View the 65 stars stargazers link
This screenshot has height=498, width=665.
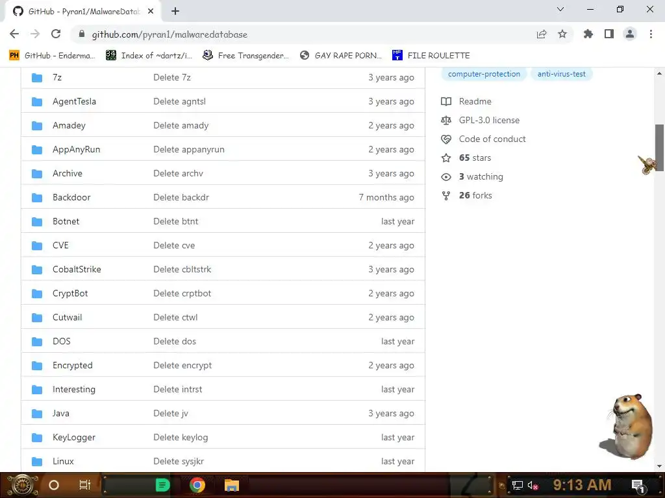(475, 158)
